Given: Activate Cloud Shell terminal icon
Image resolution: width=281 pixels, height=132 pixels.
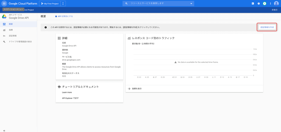Looking at the screenshot, I should pyautogui.click(x=253, y=4).
